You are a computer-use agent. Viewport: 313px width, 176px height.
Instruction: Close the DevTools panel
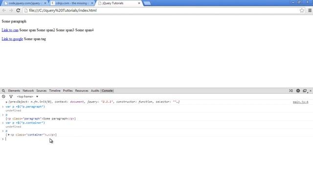click(x=311, y=90)
